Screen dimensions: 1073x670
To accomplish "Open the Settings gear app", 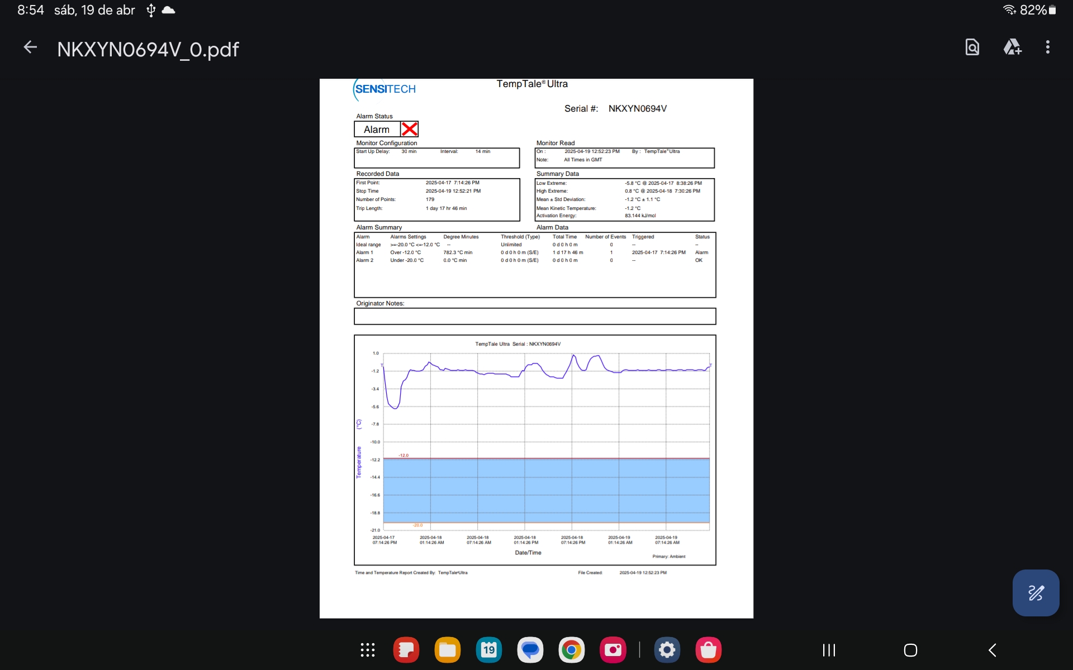I will [x=667, y=650].
